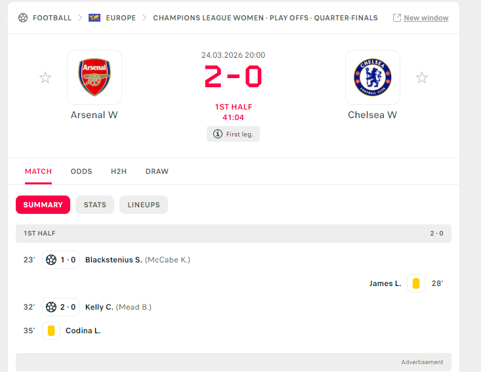Open Champions League Women breadcrumb link
Screen dimensions: 481x372
pos(265,18)
